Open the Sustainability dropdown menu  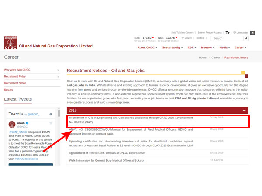tap(172, 47)
